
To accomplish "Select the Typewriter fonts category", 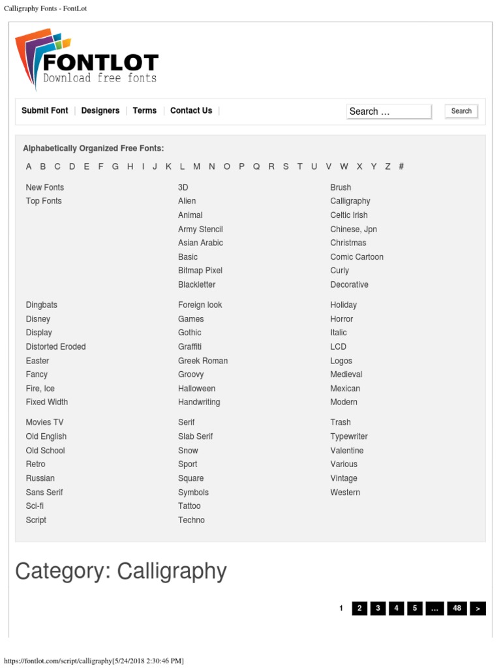I will (x=350, y=436).
